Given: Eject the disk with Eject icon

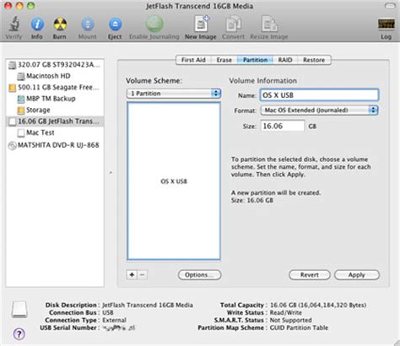Looking at the screenshot, I should tap(115, 24).
